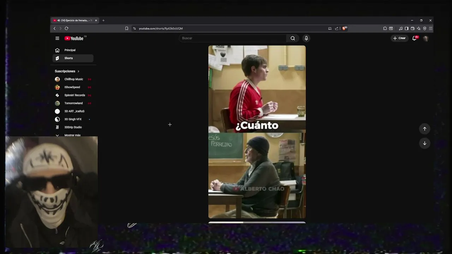
Task: Open the music note playlist icon
Action: pos(401,28)
